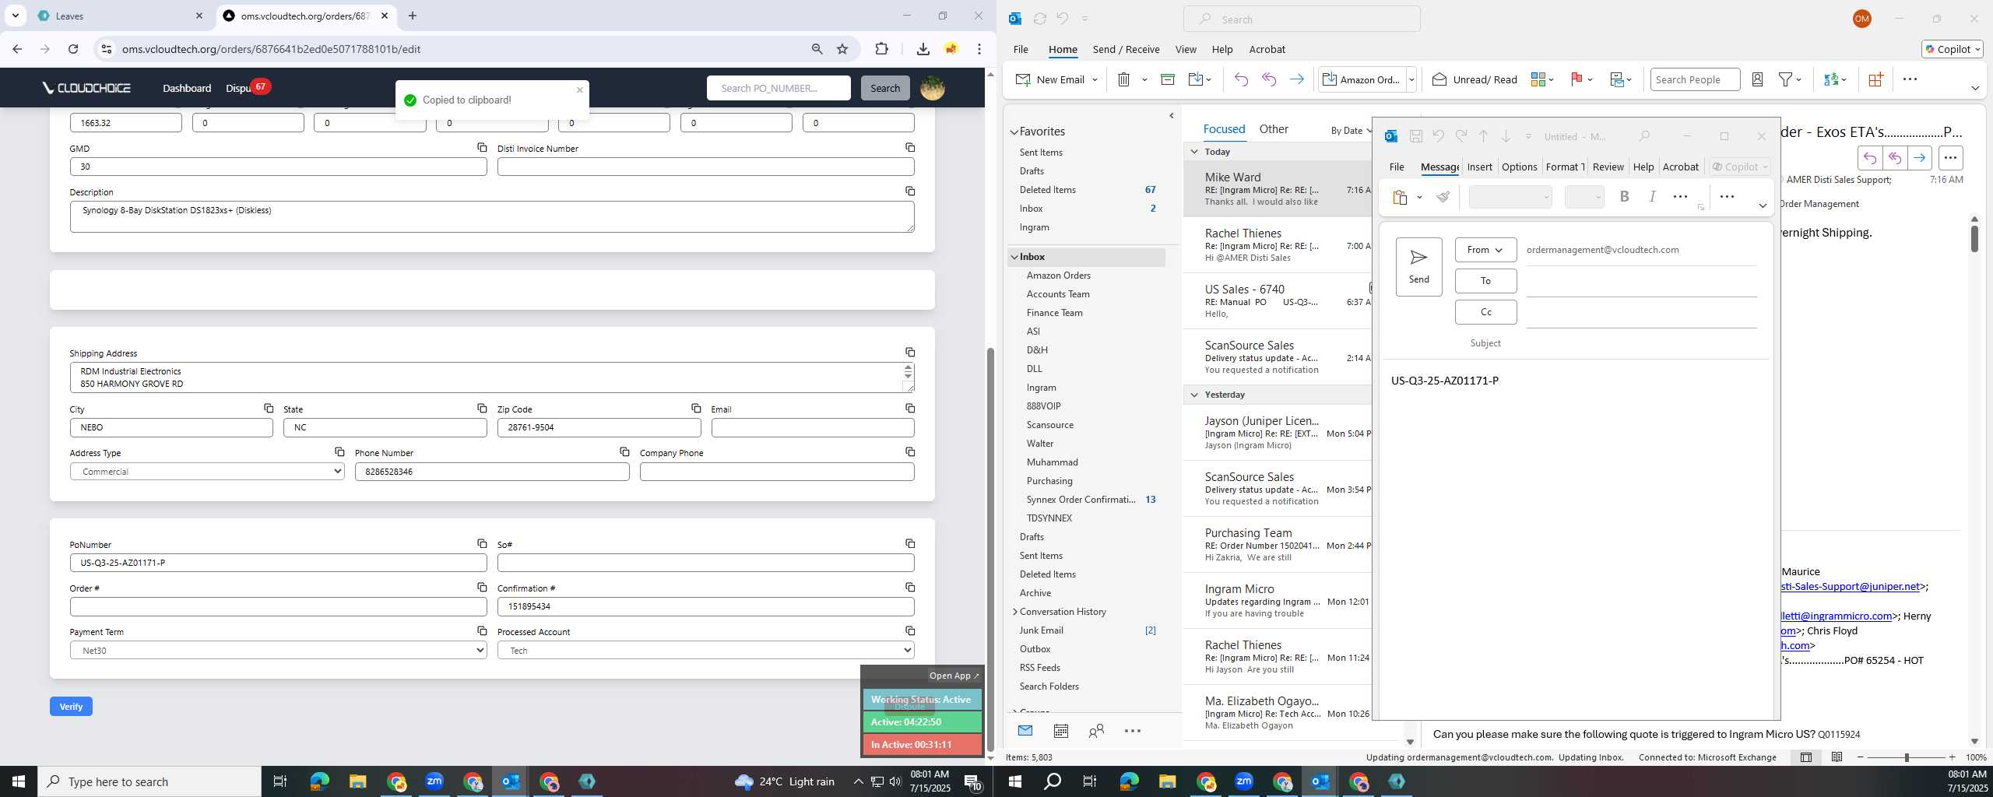Click Reply All in Outlook ribbon
The width and height of the screenshot is (1993, 797).
tap(1269, 79)
